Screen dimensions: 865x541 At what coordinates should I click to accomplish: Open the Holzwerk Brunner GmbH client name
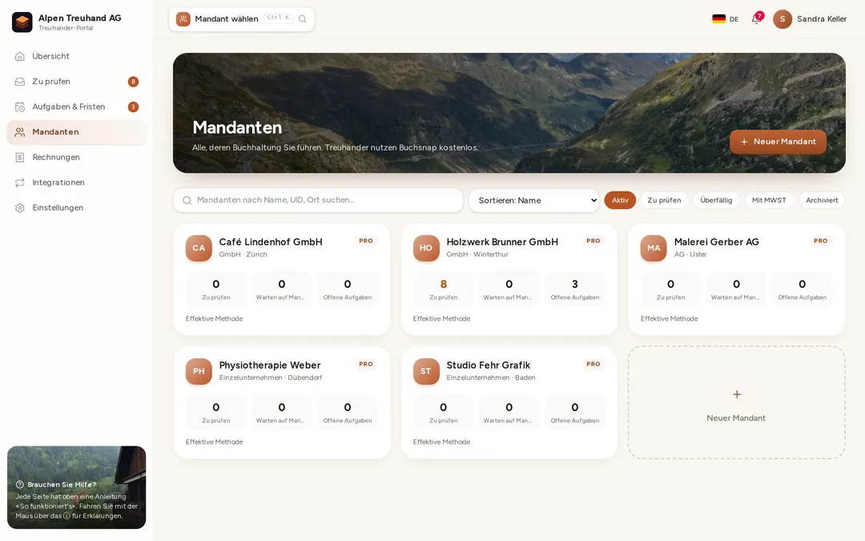click(502, 242)
